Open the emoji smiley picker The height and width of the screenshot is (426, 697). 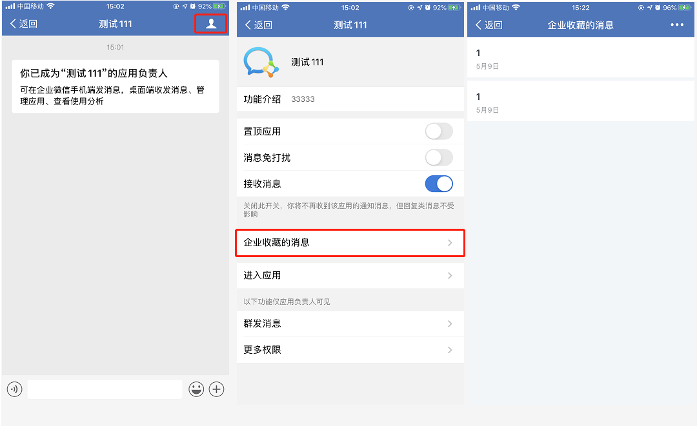[x=196, y=389]
